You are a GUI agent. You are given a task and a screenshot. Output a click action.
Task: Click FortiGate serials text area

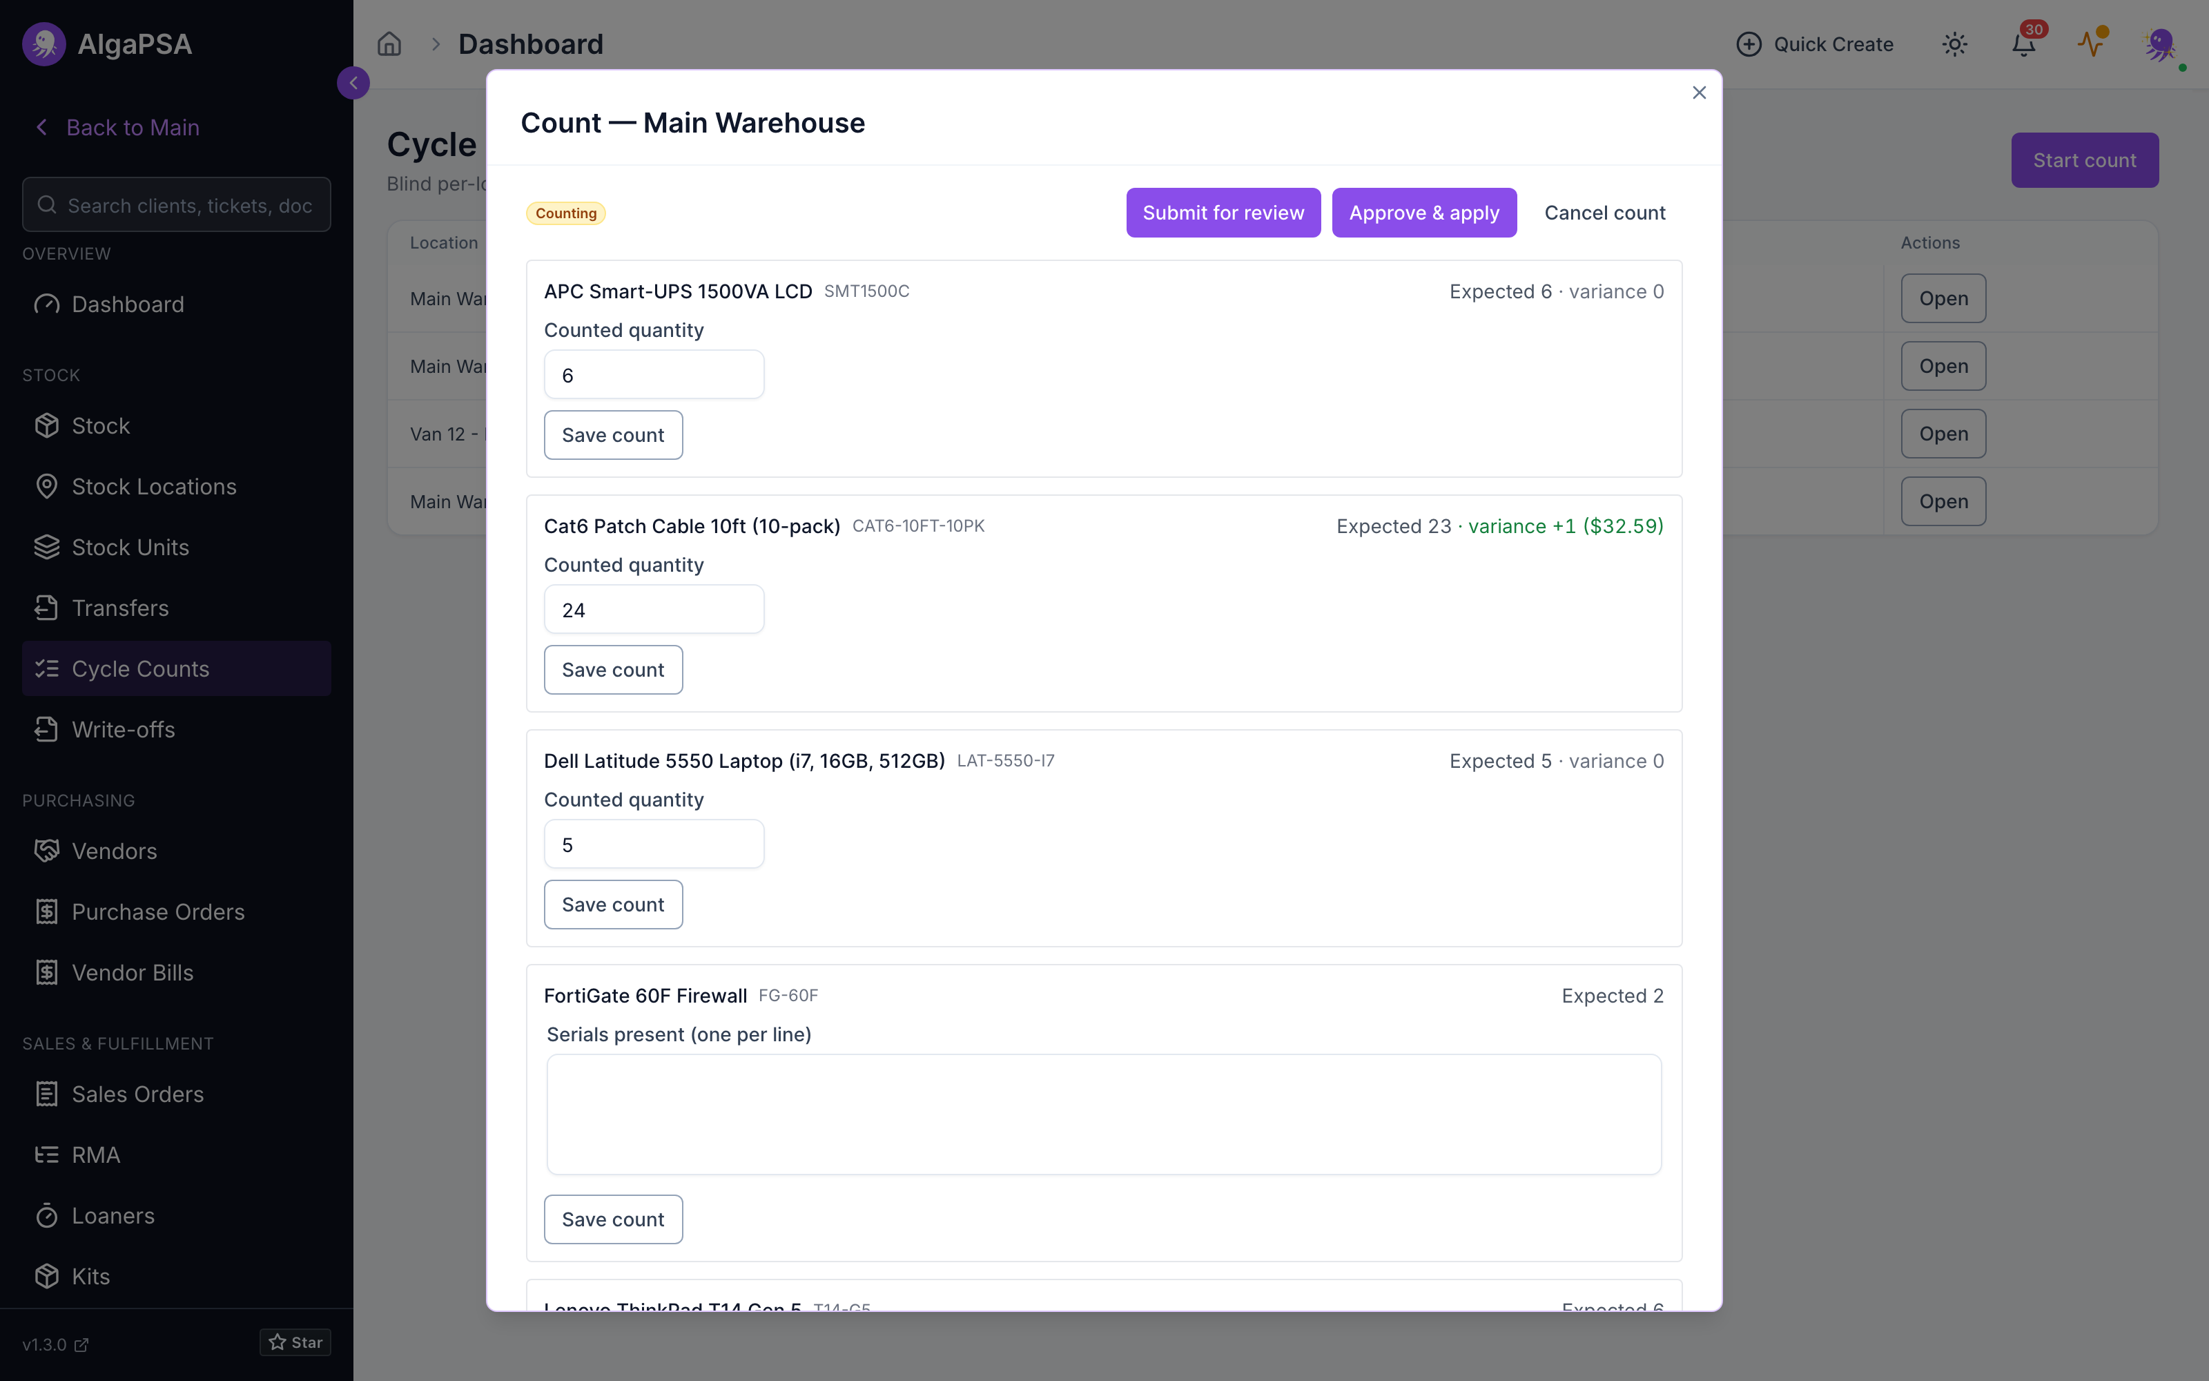tap(1104, 1114)
